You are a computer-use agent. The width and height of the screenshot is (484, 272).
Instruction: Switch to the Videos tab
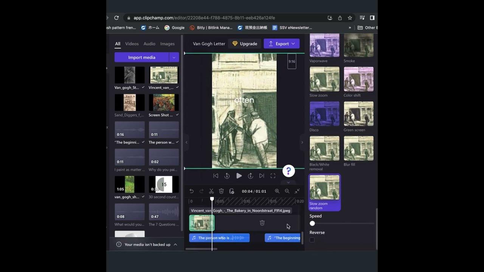(x=132, y=44)
